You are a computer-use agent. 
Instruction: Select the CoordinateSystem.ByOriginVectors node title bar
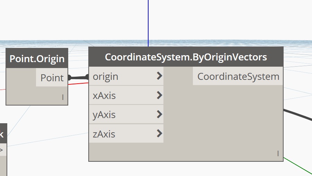click(186, 57)
